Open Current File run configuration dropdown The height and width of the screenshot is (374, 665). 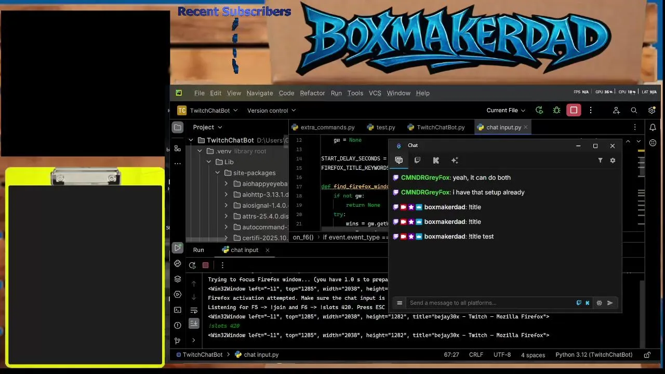pos(506,110)
